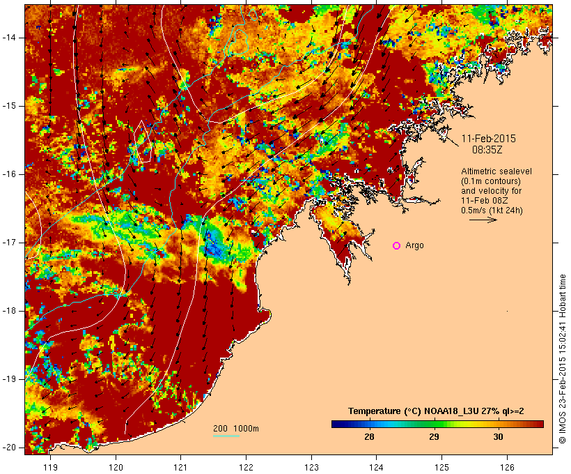Click the time text '08:35Z'
Screen dimensions: 571x474
[x=487, y=149]
